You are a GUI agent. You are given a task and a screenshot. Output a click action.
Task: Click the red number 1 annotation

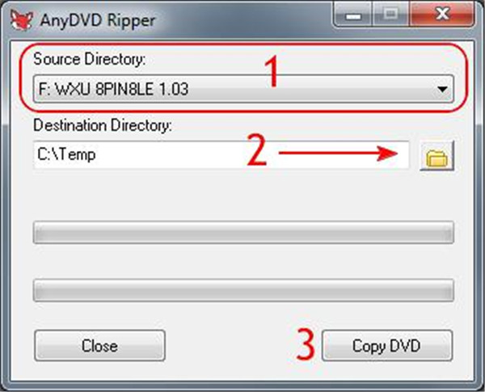pos(272,73)
